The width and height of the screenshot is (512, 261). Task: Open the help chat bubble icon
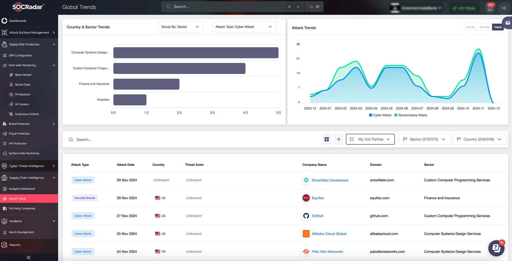coord(496,248)
